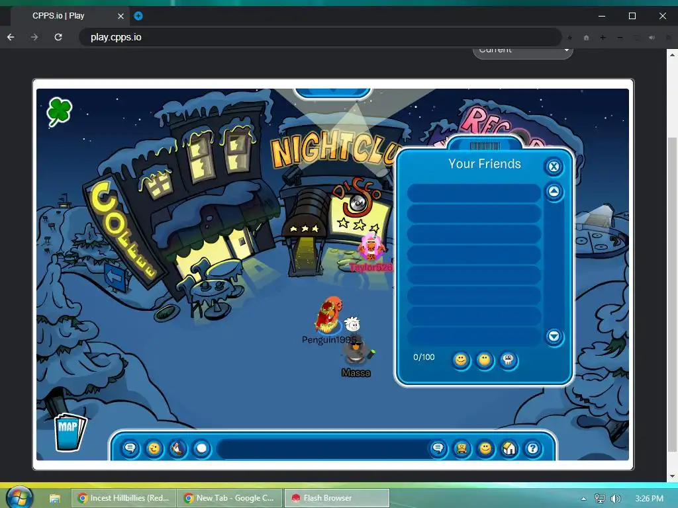Toggle sound with speaker icon in browser toolbar
Viewport: 678px width, 508px height.
pos(652,38)
